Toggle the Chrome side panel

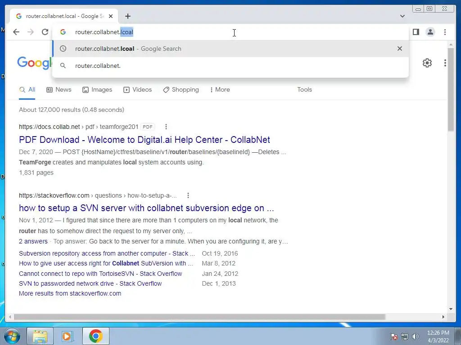(416, 32)
